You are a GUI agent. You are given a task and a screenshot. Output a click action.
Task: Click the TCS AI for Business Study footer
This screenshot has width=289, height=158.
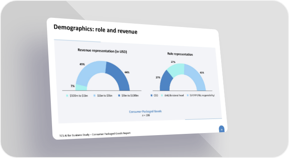tap(95, 134)
